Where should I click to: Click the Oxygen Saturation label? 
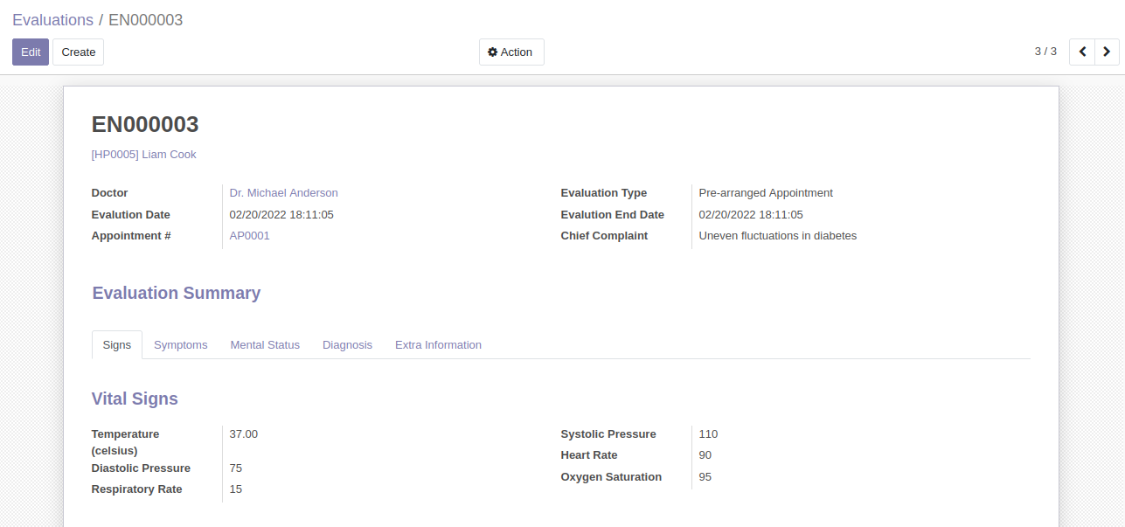point(611,477)
